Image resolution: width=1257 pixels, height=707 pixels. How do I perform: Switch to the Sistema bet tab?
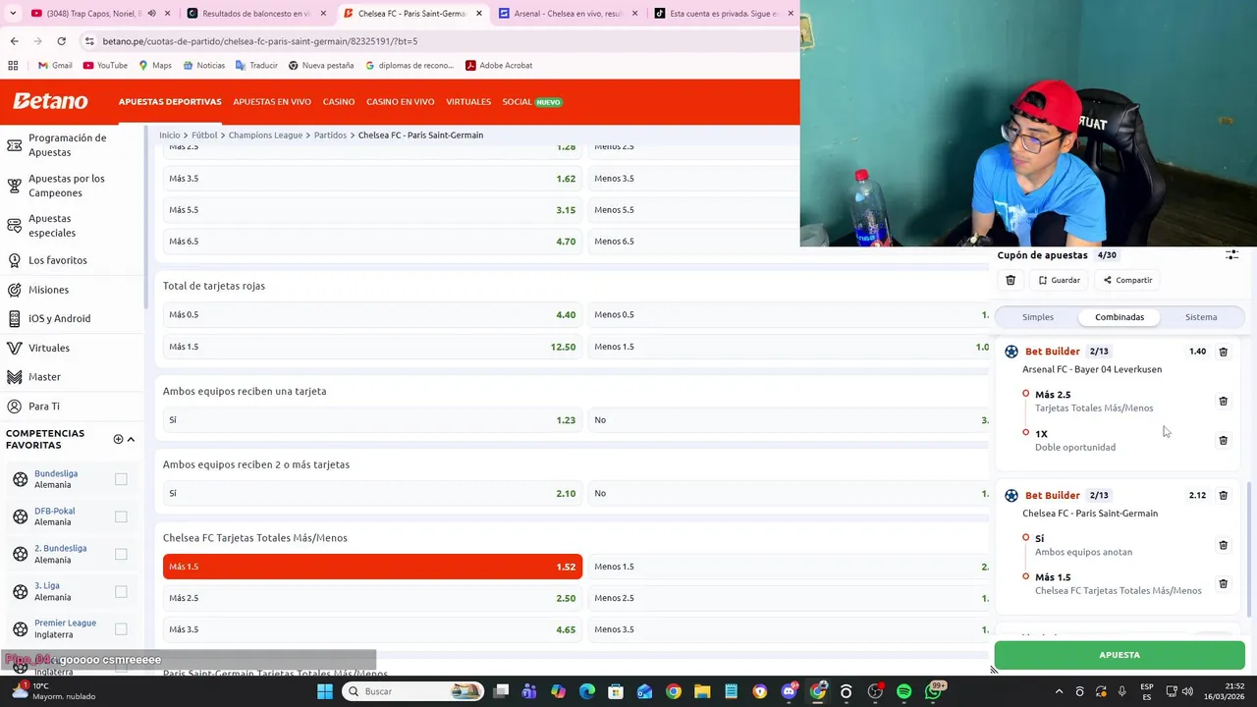point(1201,317)
